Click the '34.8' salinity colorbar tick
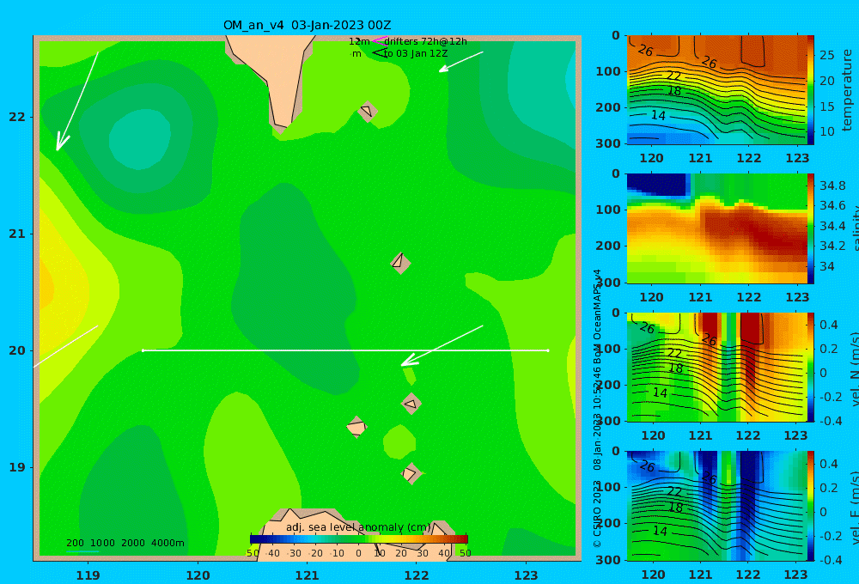The width and height of the screenshot is (859, 584). coord(832,186)
